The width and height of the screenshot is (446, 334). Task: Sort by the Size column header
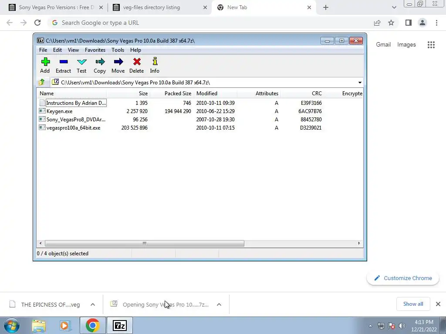(x=128, y=94)
